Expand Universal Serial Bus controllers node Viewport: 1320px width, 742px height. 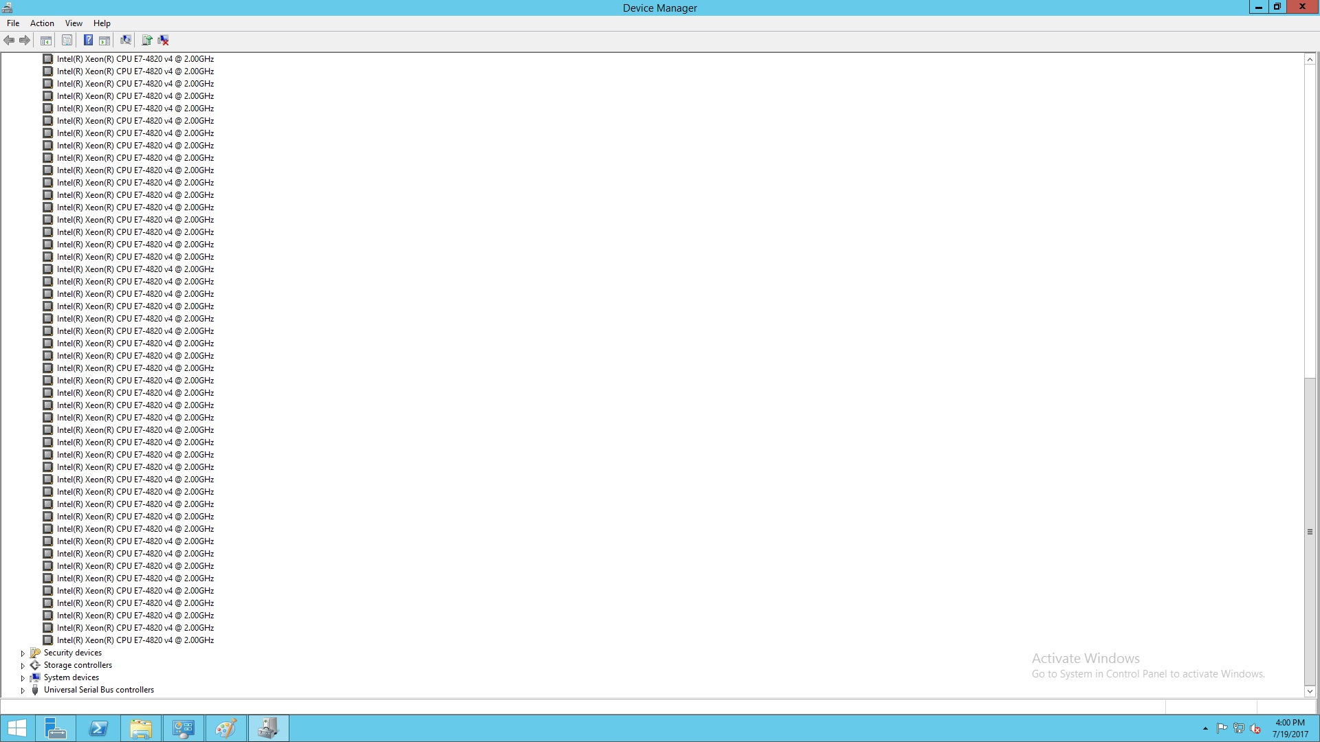(x=23, y=690)
